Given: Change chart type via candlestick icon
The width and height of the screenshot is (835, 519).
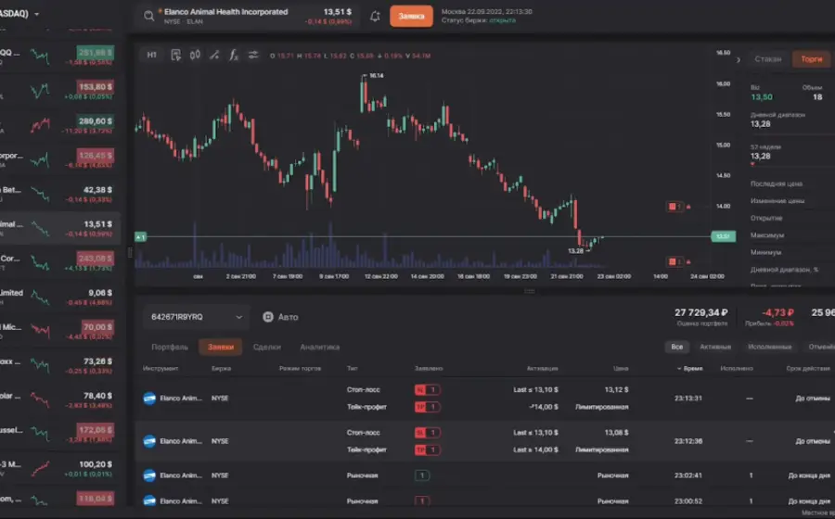Looking at the screenshot, I should point(195,55).
